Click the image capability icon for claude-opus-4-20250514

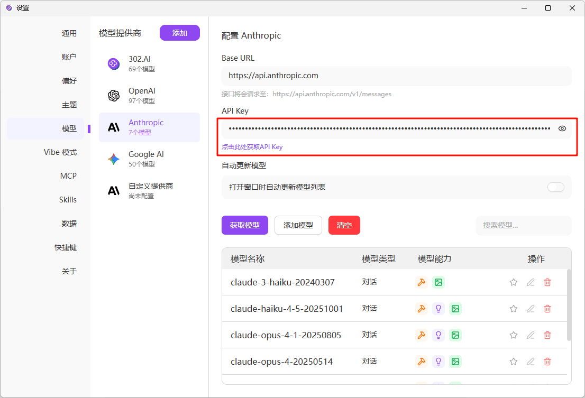455,362
